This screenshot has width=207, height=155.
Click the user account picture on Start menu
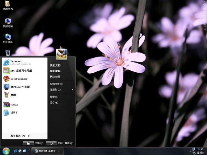pyautogui.click(x=62, y=54)
